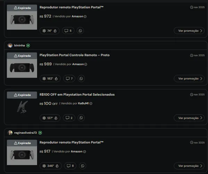This screenshot has height=174, width=208.
Task: Share KaBuM R$100 OFF deal via WhatsApp
Action: 81,118
